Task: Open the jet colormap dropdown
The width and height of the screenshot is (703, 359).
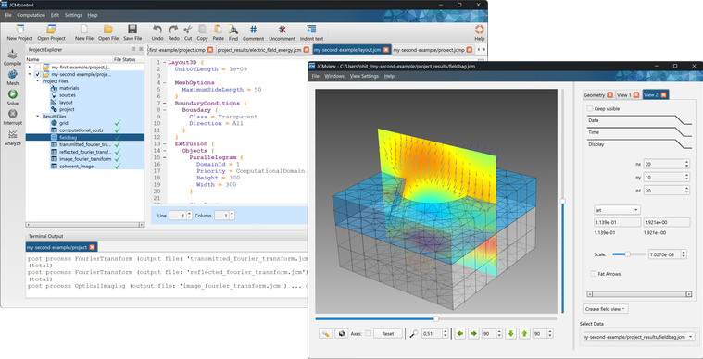Action: point(617,209)
